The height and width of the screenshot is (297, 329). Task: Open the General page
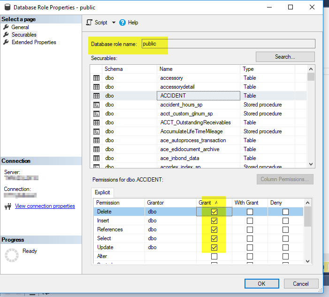(20, 27)
